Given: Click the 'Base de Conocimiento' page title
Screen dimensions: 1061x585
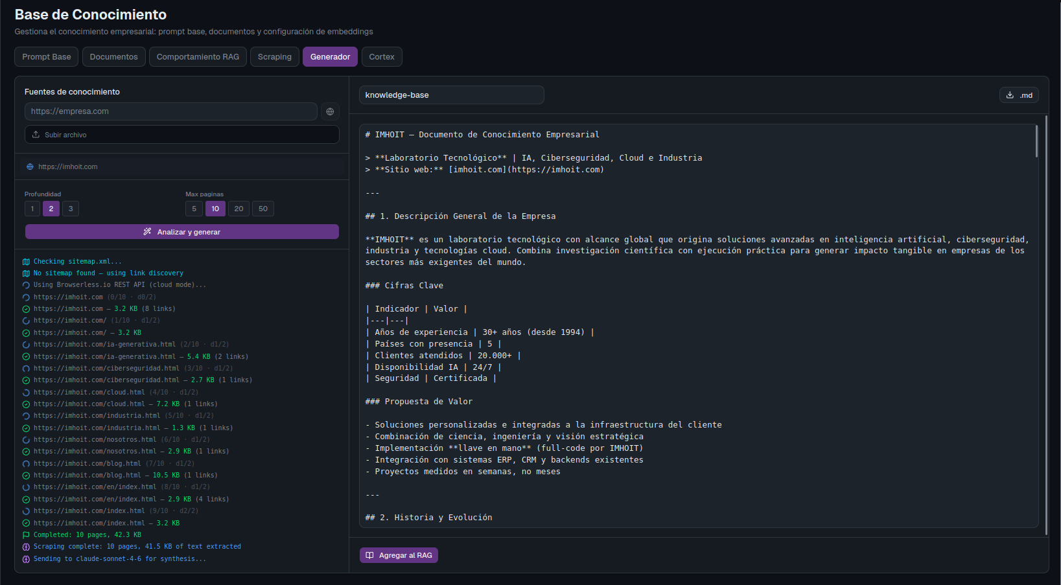Looking at the screenshot, I should pyautogui.click(x=91, y=14).
